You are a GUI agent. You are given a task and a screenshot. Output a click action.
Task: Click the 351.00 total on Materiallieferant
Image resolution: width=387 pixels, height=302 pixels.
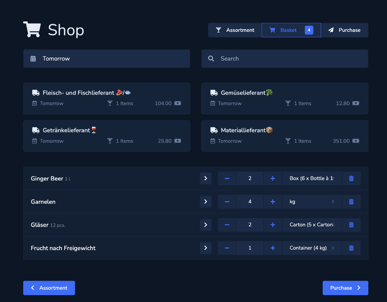click(x=341, y=141)
